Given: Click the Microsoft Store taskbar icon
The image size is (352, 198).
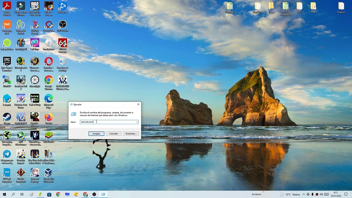Looking at the screenshot, I should tap(49, 194).
